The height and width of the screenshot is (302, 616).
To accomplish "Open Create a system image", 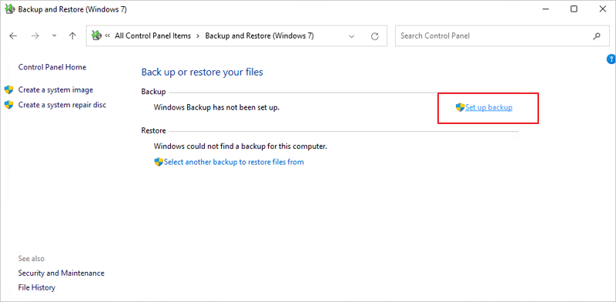I will (x=55, y=90).
